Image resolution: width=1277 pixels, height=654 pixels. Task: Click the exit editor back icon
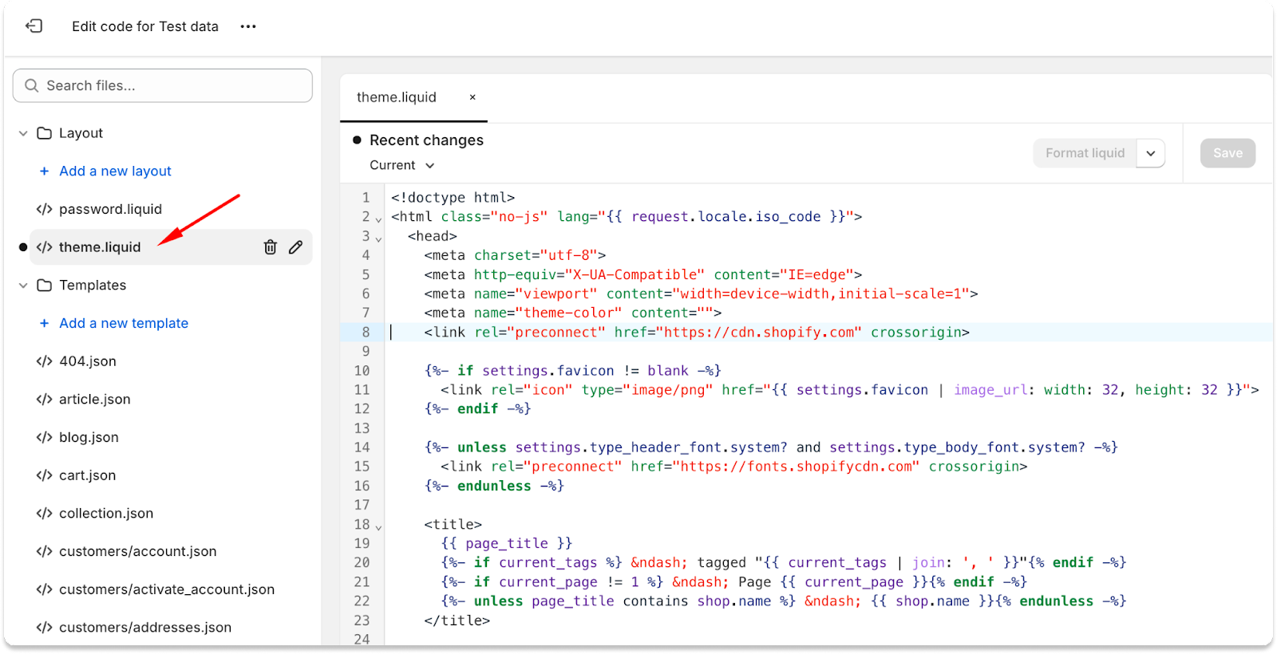pos(34,26)
